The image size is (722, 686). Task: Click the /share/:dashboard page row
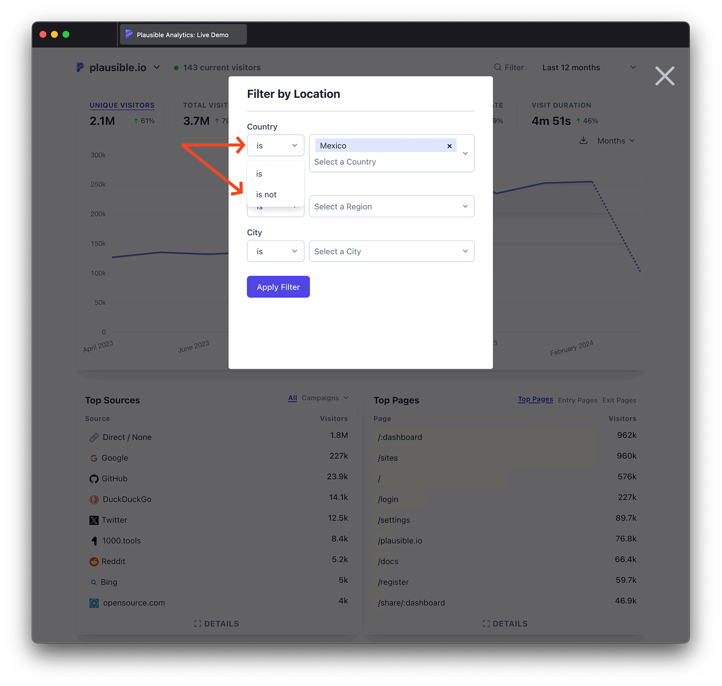tap(505, 603)
